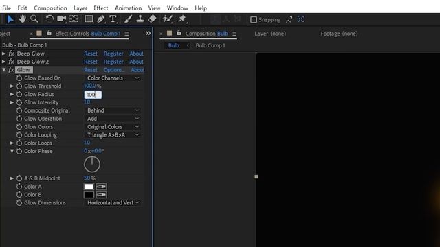Open the Color B black swatch
440x247 pixels.
(x=89, y=195)
